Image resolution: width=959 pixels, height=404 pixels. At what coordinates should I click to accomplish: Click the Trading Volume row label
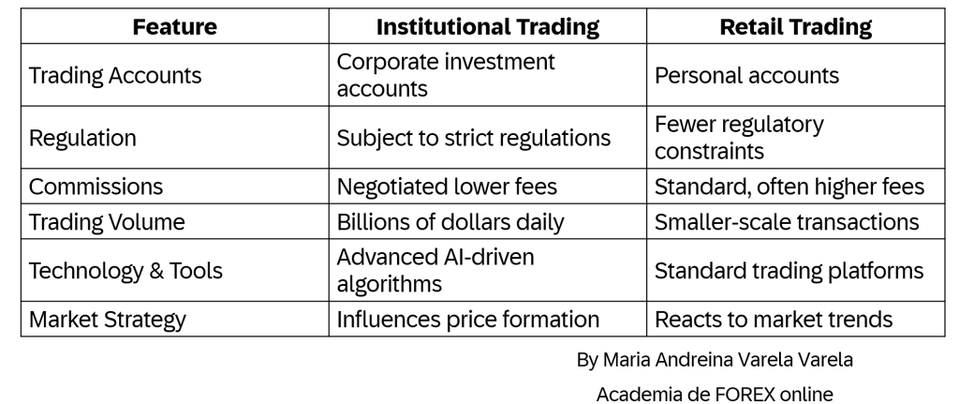coord(175,222)
